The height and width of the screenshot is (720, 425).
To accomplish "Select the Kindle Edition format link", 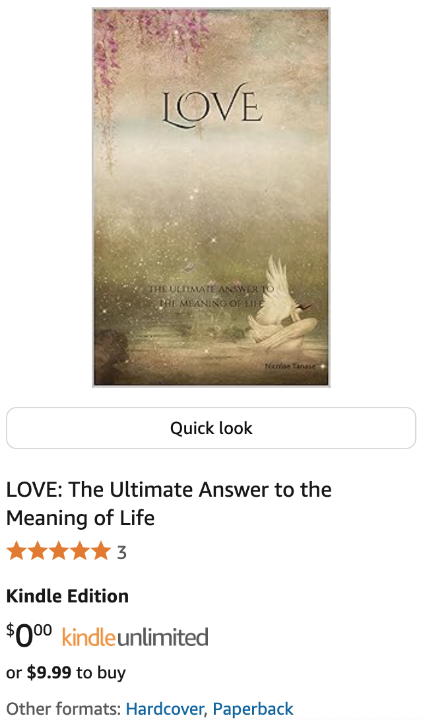I will tap(67, 596).
